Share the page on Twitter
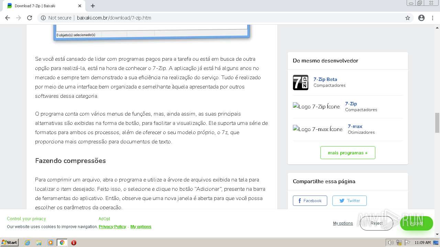The height and width of the screenshot is (247, 440). click(349, 201)
